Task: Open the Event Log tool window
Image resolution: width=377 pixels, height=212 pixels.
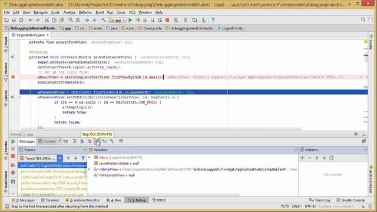Action: pos(320,200)
